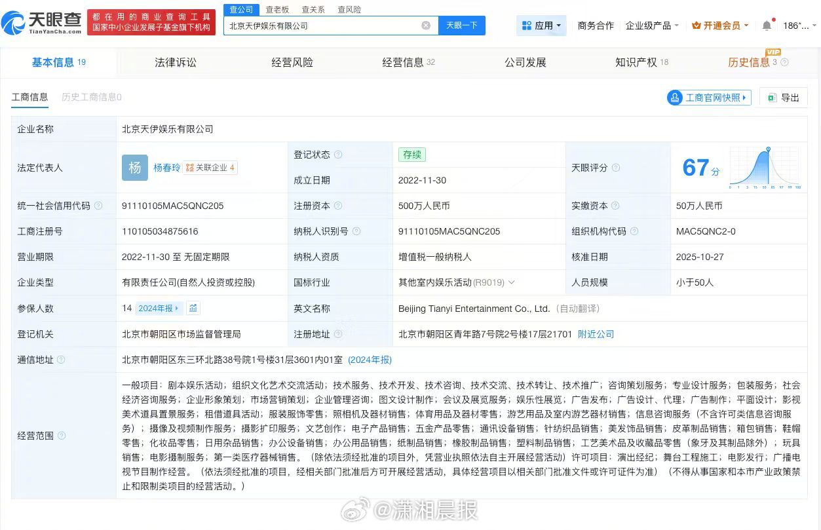The width and height of the screenshot is (821, 530).
Task: Open the 法律诉讼 tab
Action: [176, 62]
